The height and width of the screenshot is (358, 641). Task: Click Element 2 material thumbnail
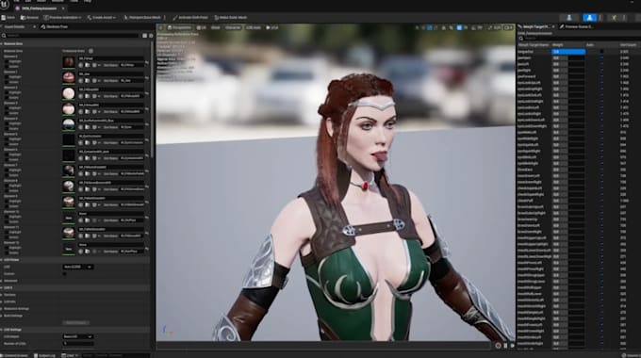[x=69, y=92]
